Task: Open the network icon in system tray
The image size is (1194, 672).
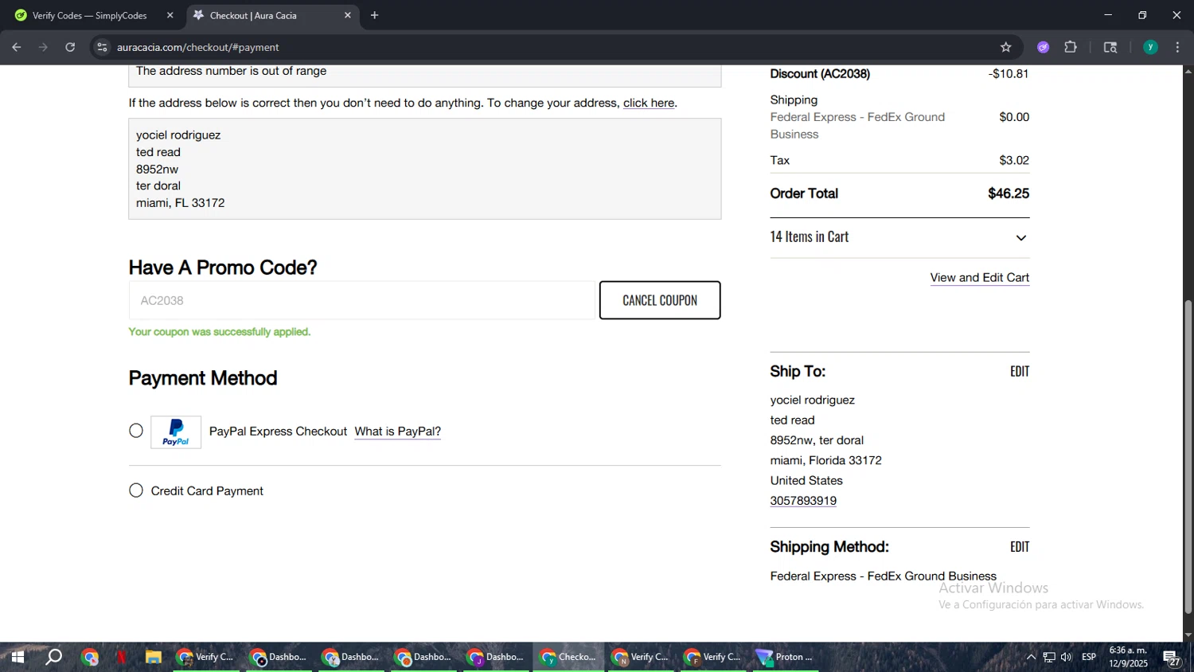Action: click(x=1049, y=657)
